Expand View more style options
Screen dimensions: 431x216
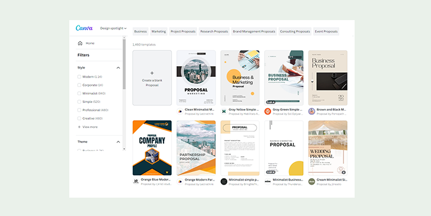(x=88, y=127)
